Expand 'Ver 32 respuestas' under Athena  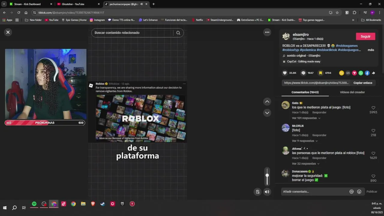click(x=306, y=164)
